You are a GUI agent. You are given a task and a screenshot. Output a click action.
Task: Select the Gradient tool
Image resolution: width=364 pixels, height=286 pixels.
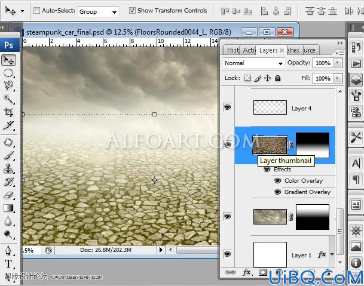[x=8, y=208]
